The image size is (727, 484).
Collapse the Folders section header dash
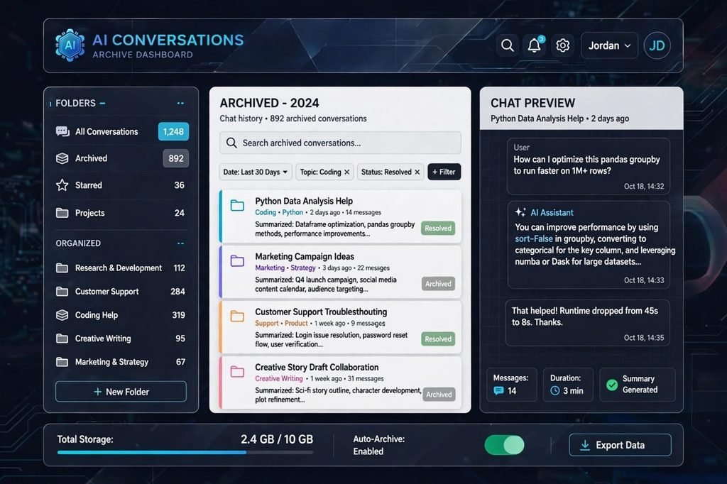[x=102, y=104]
